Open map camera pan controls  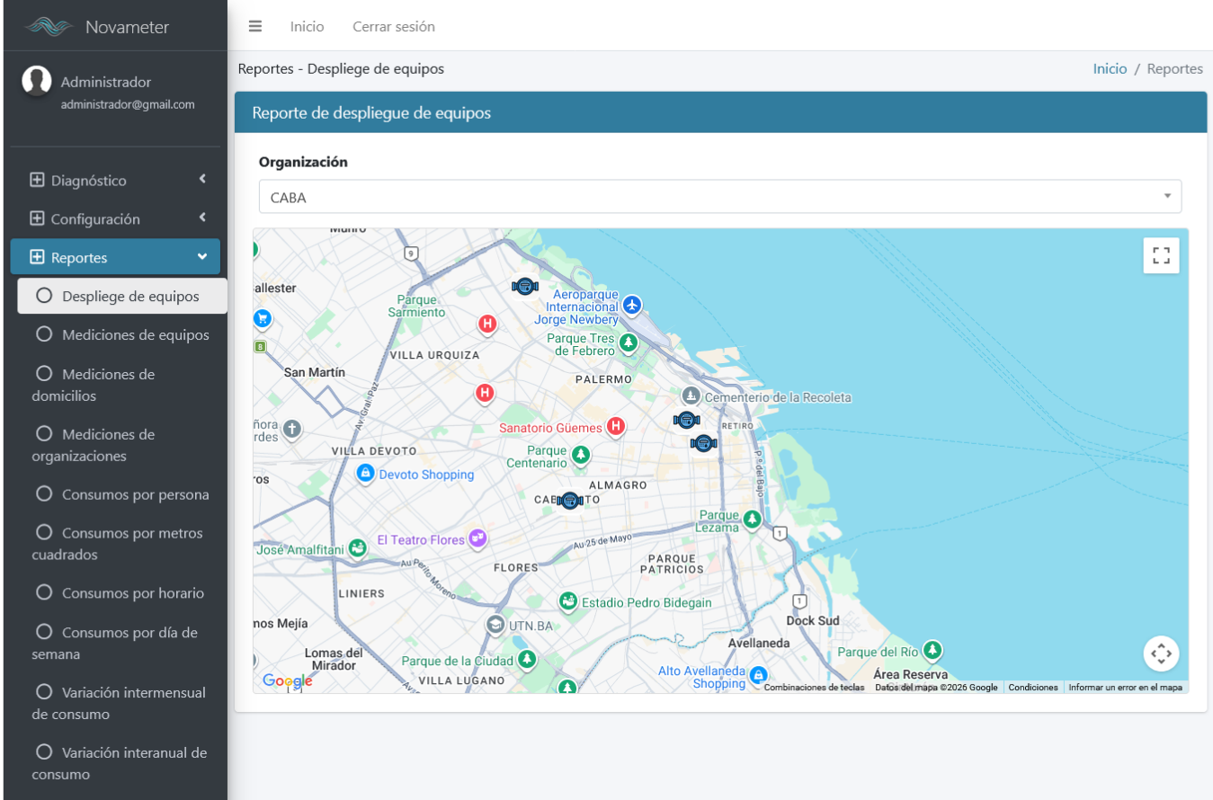tap(1161, 653)
